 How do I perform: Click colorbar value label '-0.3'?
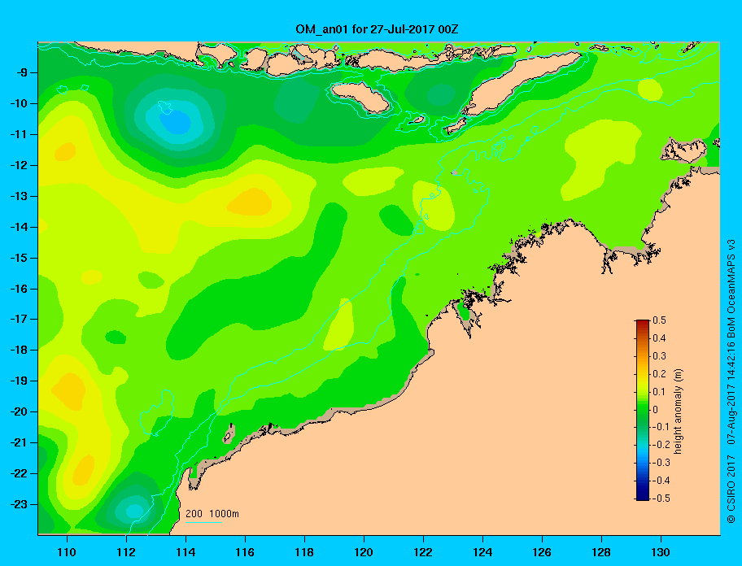(661, 463)
